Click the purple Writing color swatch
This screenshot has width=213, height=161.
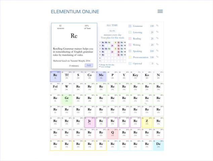click(130, 45)
